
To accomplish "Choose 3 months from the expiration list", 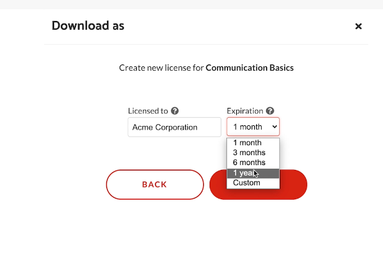I will pos(249,153).
